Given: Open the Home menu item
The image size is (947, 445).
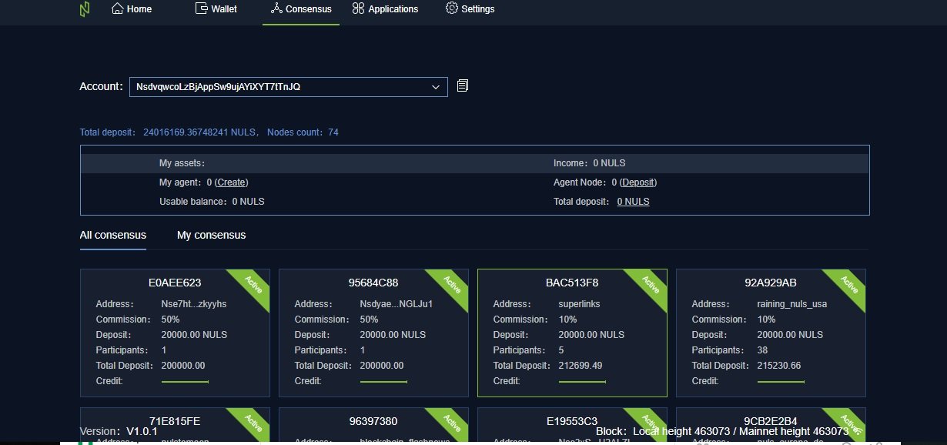Looking at the screenshot, I should click(x=132, y=9).
